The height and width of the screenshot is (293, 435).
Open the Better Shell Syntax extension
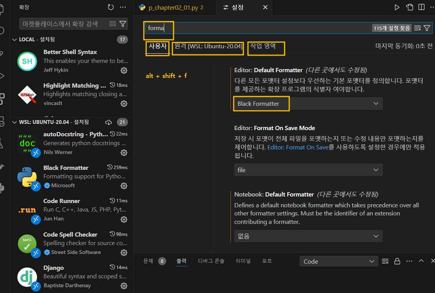(x=72, y=61)
